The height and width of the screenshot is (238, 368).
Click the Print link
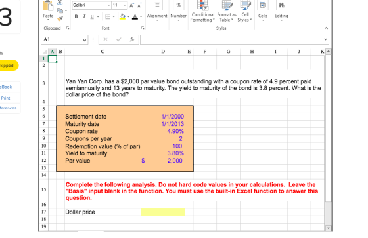[5, 98]
